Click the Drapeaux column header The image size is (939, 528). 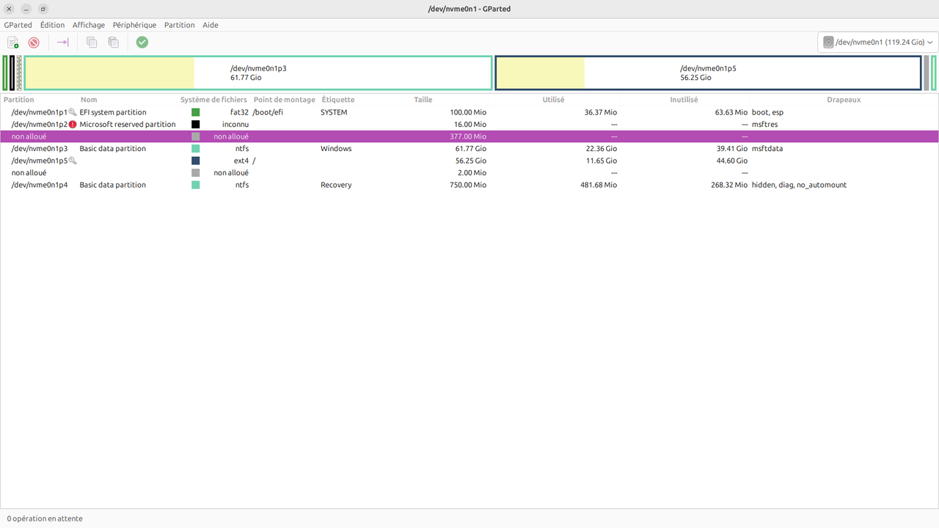844,100
